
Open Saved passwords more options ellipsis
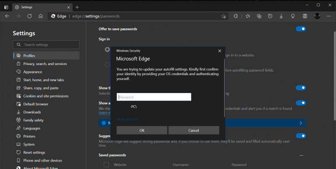click(x=301, y=155)
